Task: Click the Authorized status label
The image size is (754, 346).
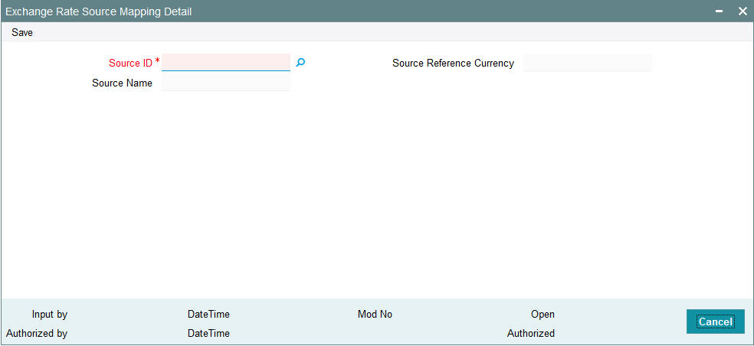Action: click(x=531, y=333)
